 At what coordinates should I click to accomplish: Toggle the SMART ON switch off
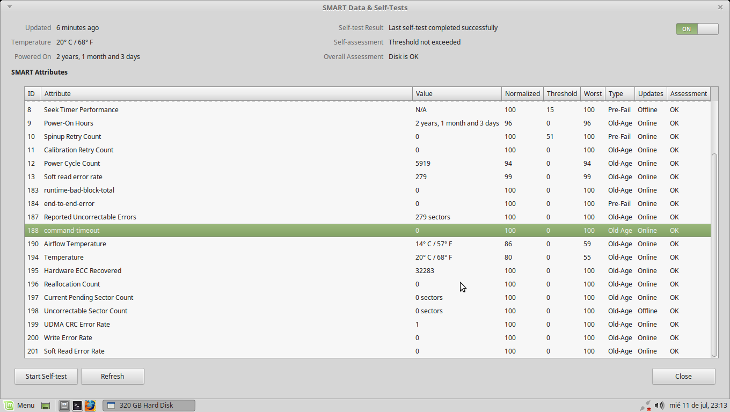click(697, 29)
